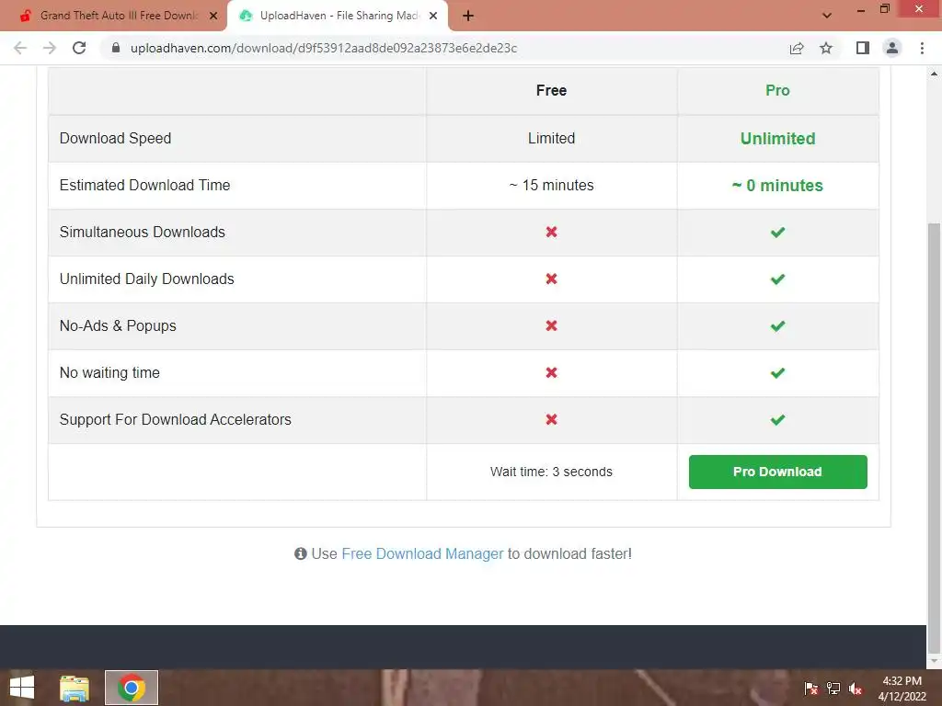Open network status tray icon
The image size is (942, 706).
(833, 689)
